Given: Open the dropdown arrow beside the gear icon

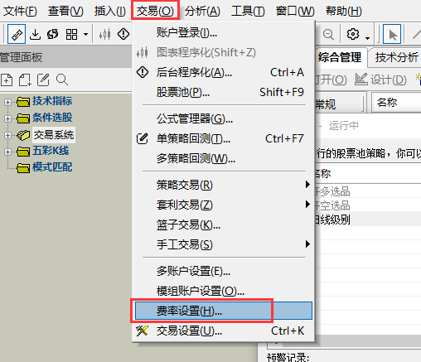Looking at the screenshot, I should point(367,38).
